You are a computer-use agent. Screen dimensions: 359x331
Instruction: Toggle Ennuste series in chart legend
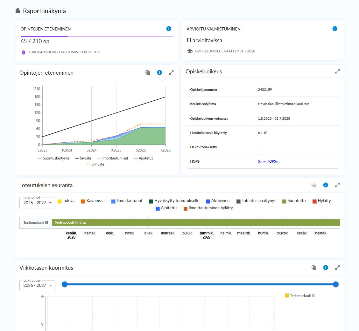point(95,164)
